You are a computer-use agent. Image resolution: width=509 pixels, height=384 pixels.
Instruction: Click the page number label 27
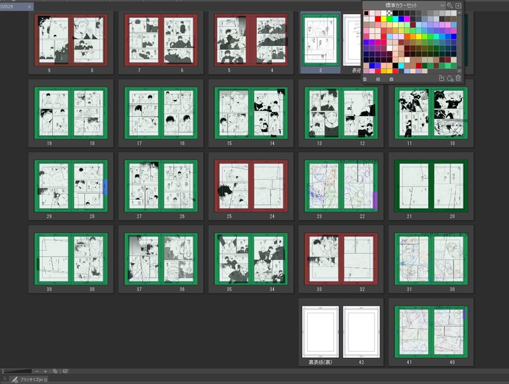point(140,216)
